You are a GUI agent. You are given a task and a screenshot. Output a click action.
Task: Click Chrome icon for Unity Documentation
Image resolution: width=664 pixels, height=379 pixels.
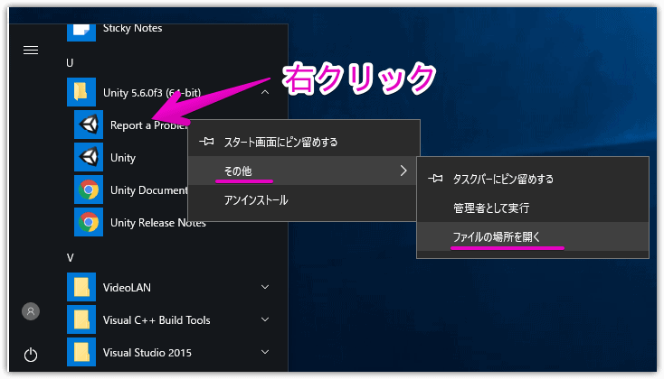click(x=89, y=189)
